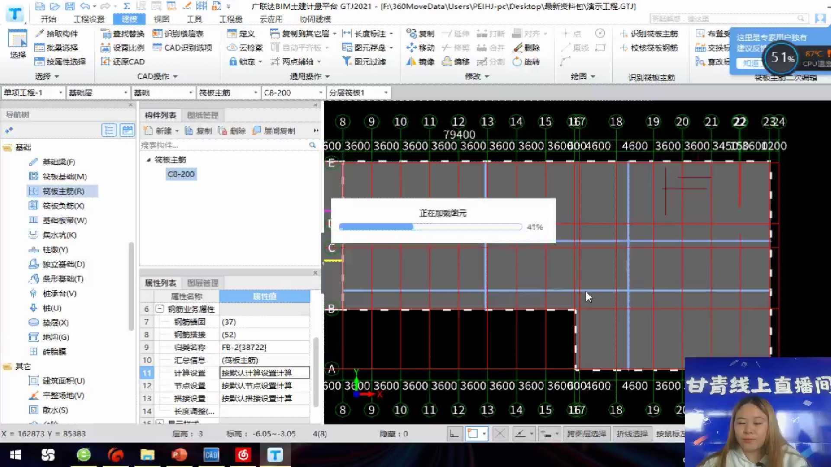Click the 删除 delete tool in ribbon
Screen dimensions: 831x467
tap(526, 48)
